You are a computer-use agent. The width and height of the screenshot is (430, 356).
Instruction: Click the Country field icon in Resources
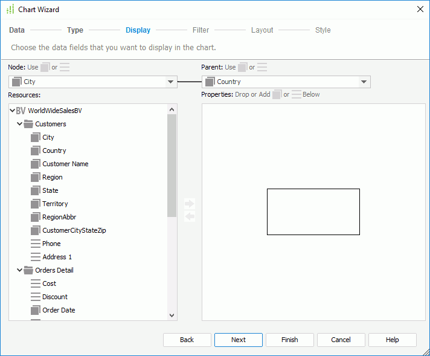(x=35, y=150)
